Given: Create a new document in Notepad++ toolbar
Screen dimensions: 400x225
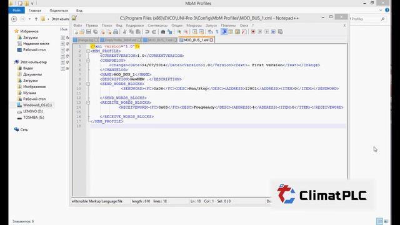Looking at the screenshot, I should pos(76,32).
